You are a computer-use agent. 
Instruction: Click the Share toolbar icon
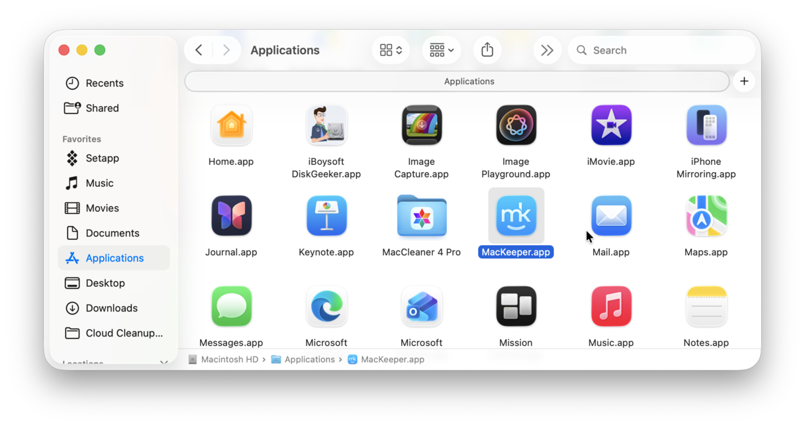pos(487,50)
